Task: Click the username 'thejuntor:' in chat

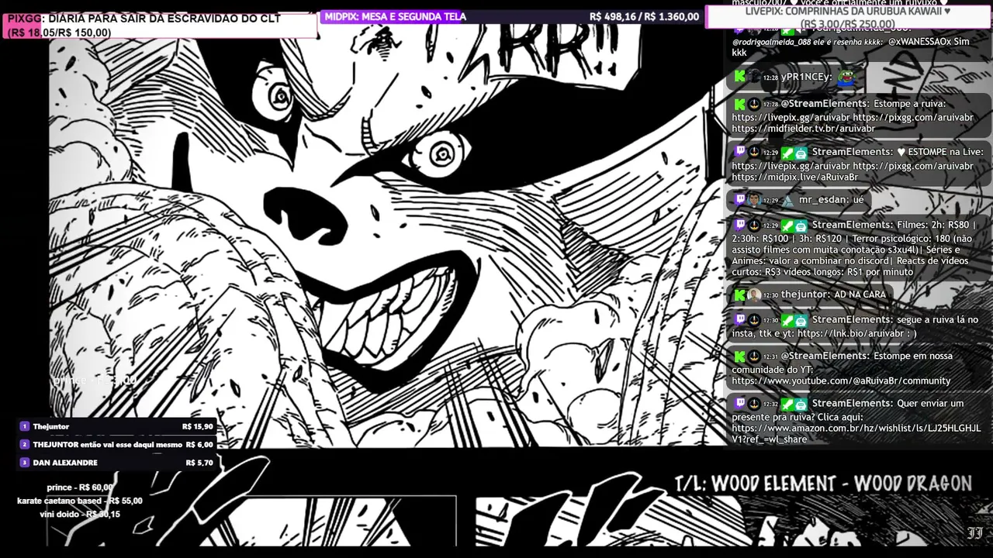Action: tap(806, 294)
